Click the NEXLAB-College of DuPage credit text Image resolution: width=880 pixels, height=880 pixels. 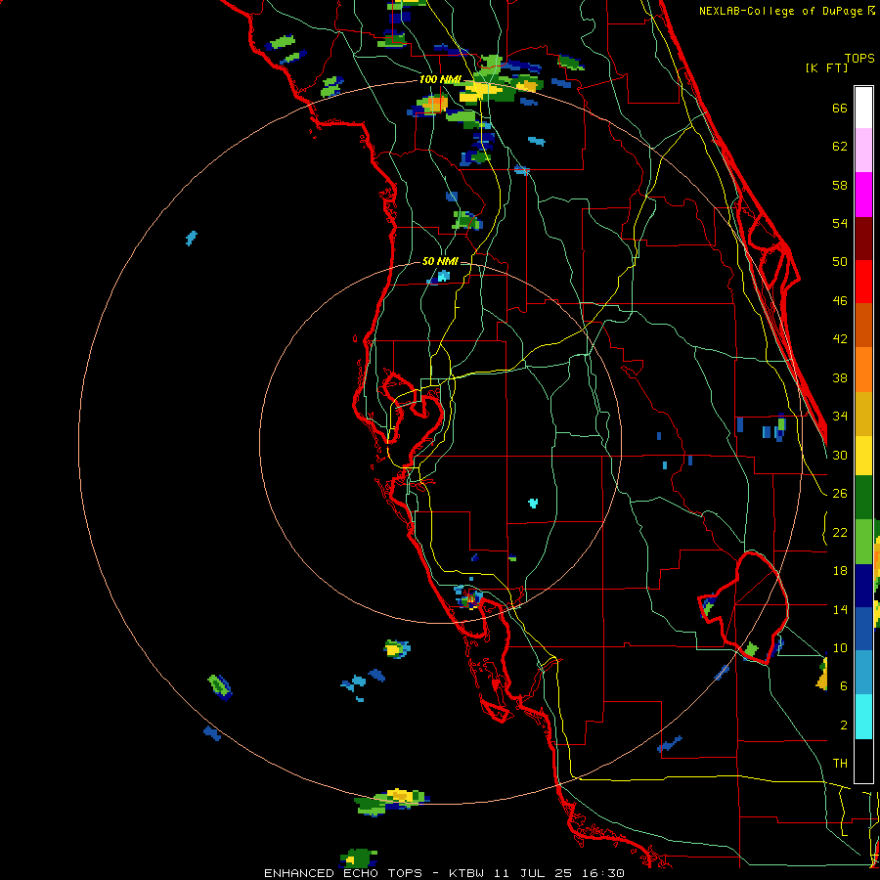pos(783,11)
